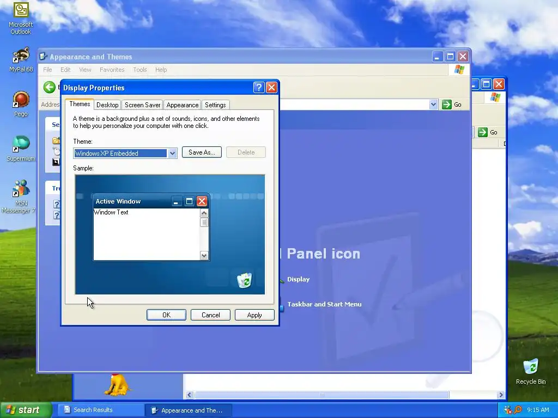Click Save As button for theme
The image size is (558, 418).
(x=202, y=152)
